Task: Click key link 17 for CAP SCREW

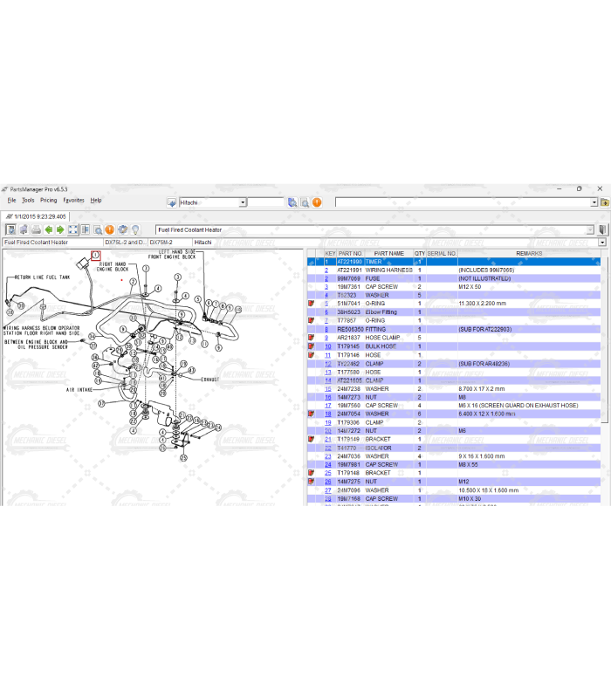Action: click(327, 406)
